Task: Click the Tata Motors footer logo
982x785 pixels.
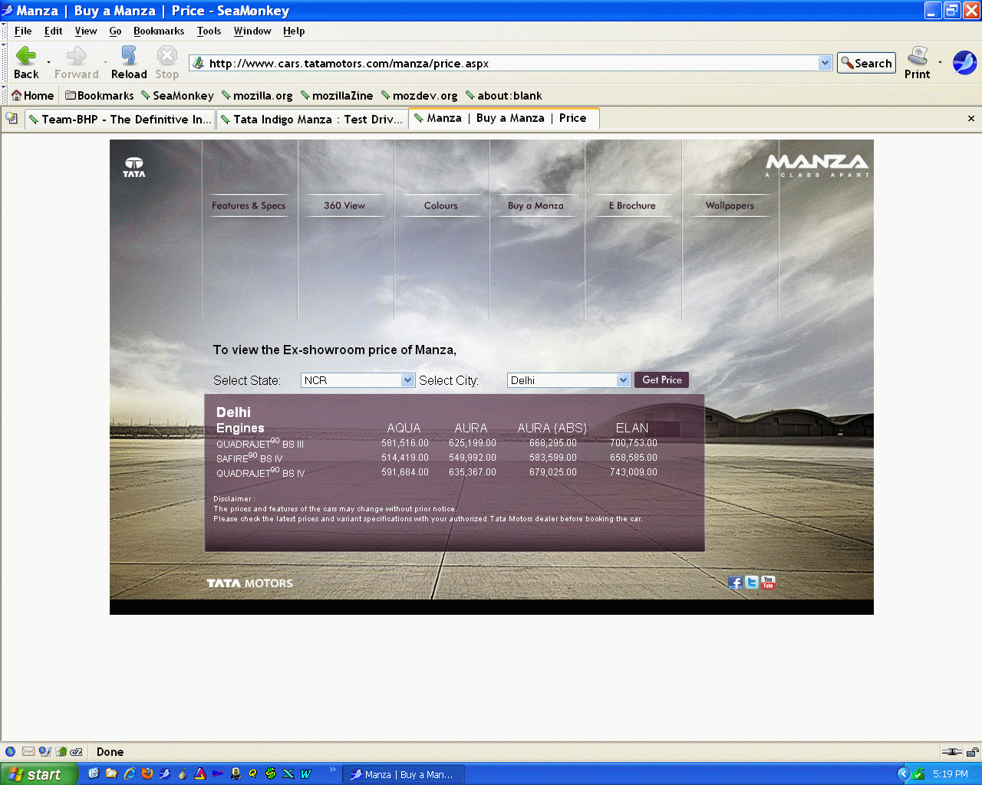Action: click(249, 583)
